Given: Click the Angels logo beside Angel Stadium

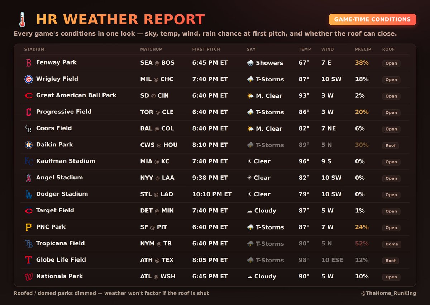Looking at the screenshot, I should pos(28,178).
